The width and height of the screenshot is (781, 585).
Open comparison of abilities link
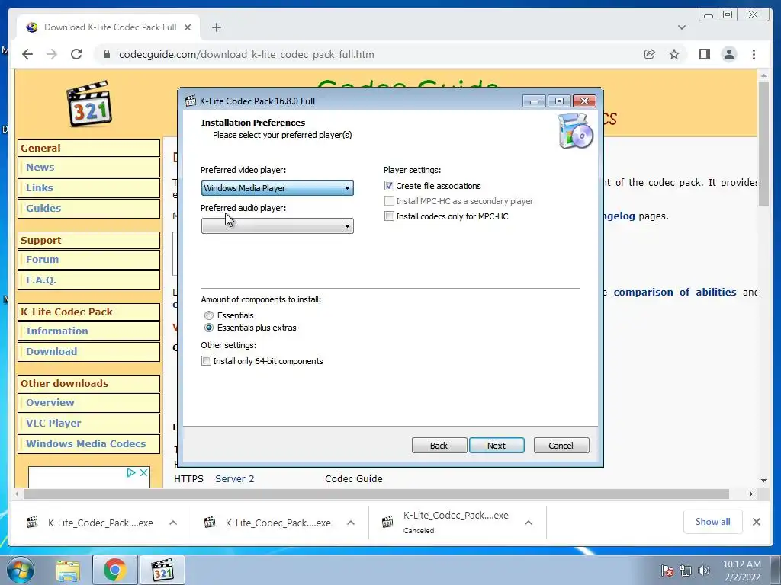(x=674, y=292)
